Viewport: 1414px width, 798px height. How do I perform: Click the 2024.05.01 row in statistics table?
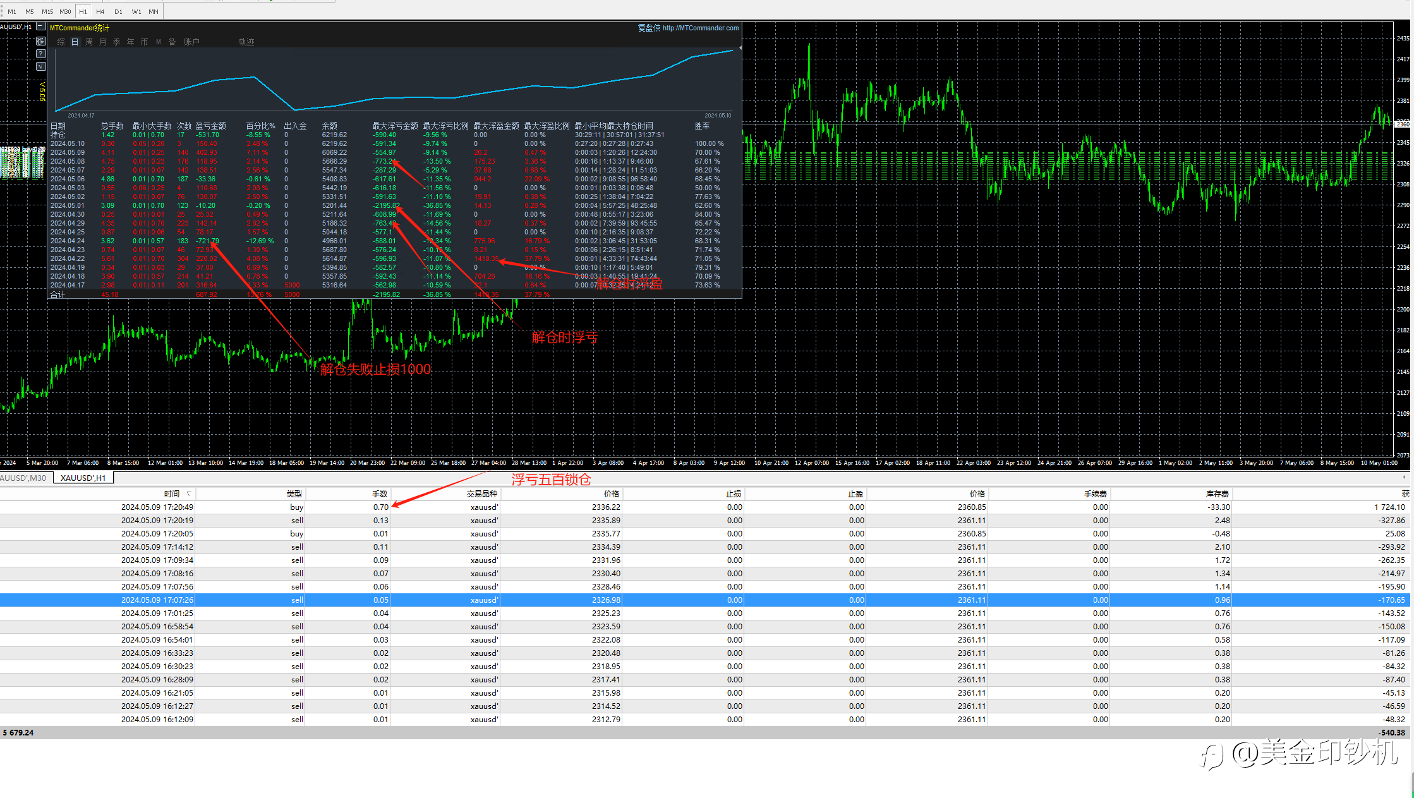[394, 205]
